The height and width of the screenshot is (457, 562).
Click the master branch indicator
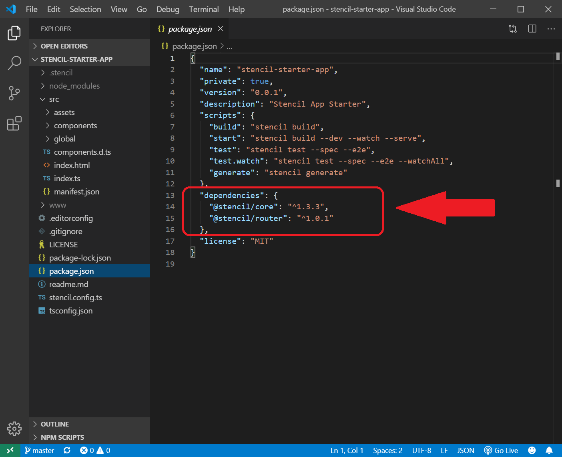39,451
